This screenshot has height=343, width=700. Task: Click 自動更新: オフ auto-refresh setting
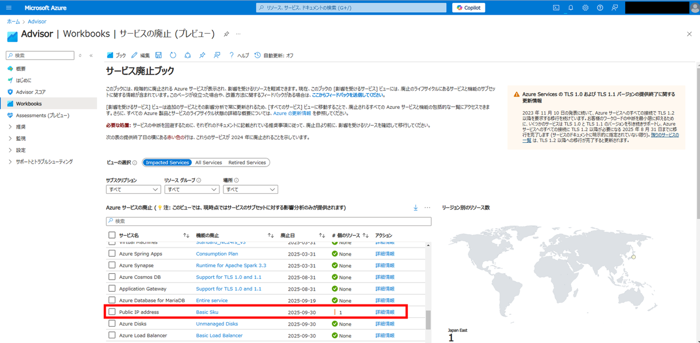[274, 55]
